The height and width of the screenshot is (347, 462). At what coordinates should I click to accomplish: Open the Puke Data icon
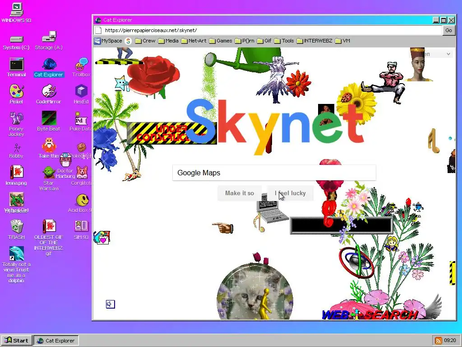(81, 121)
